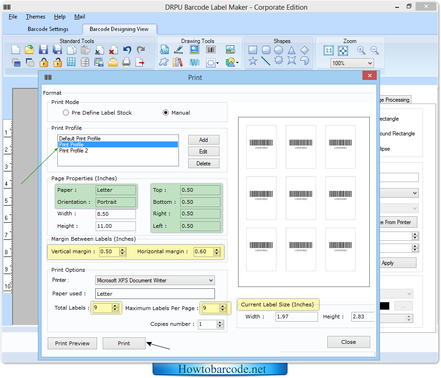Choose the rounded rectangle shape
This screenshot has height=378, width=441.
pyautogui.click(x=266, y=50)
